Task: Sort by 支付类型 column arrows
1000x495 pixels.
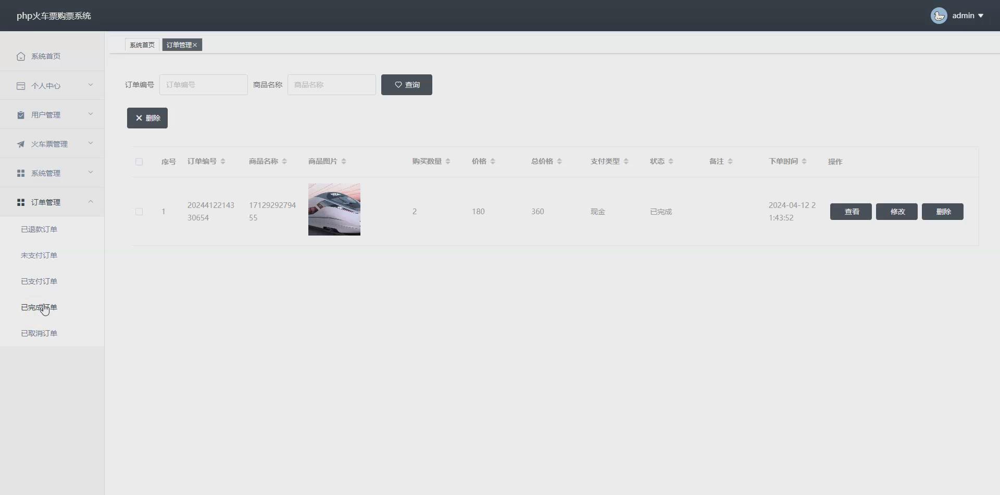Action: tap(626, 161)
